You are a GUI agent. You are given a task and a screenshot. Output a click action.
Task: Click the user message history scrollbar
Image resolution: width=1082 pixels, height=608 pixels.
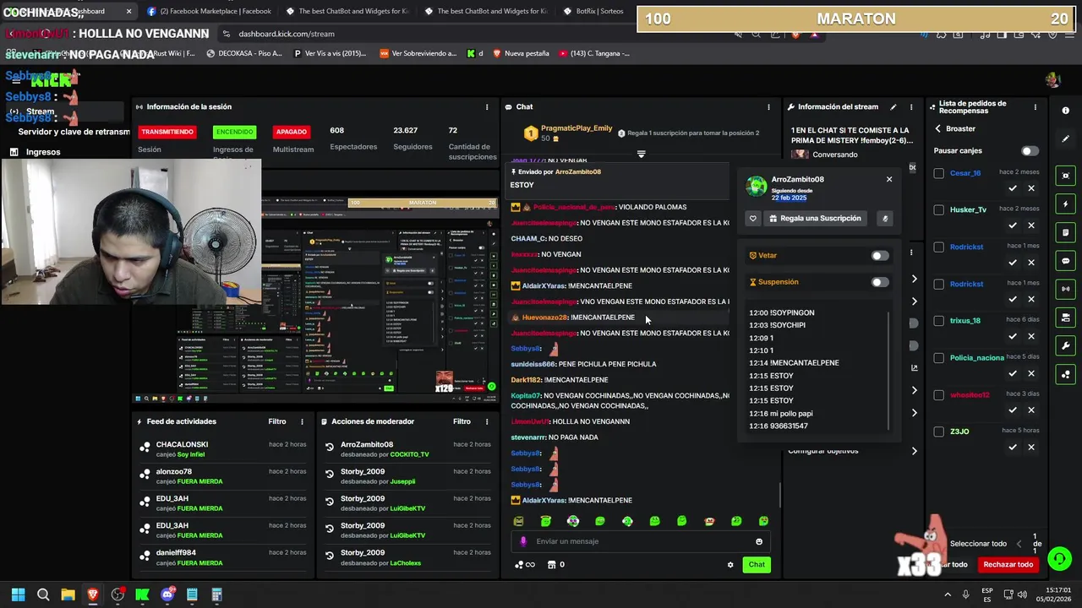click(888, 370)
